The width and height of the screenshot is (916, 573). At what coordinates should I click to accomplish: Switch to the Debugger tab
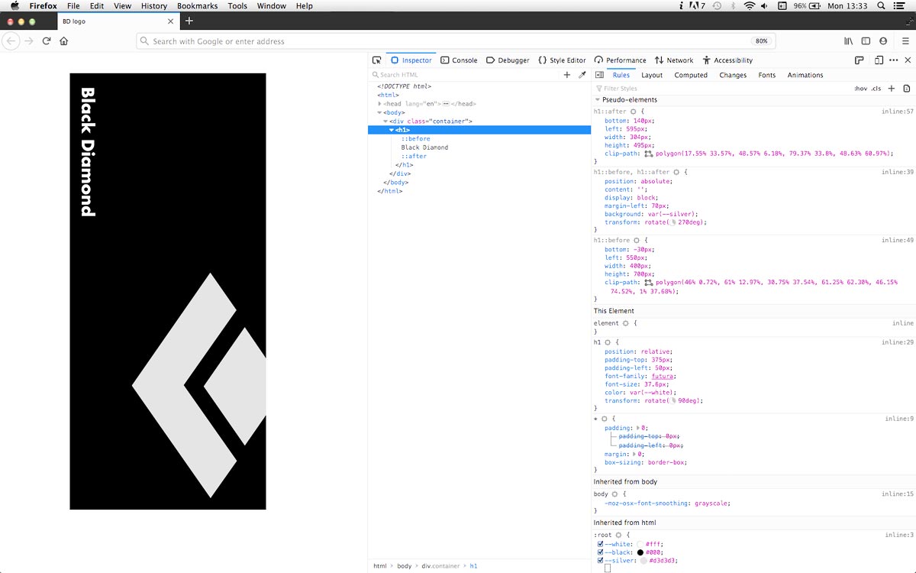(508, 60)
